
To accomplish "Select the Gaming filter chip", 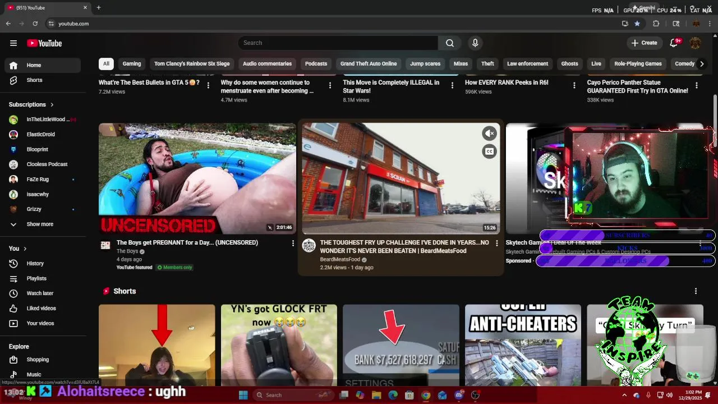I will tap(132, 64).
